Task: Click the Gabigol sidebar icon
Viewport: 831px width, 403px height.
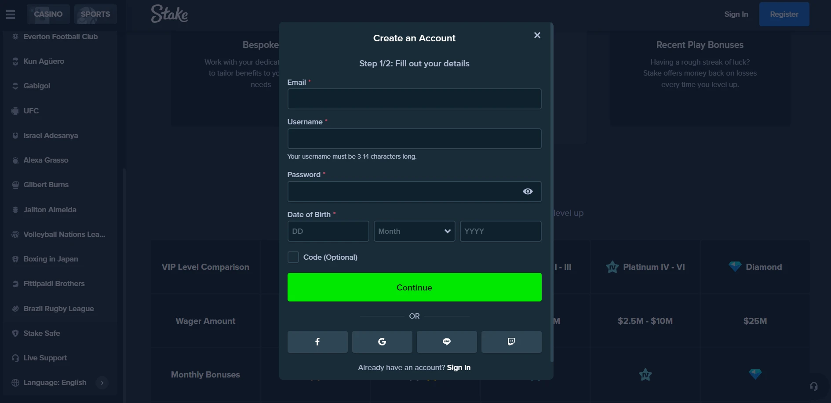Action: [x=15, y=86]
